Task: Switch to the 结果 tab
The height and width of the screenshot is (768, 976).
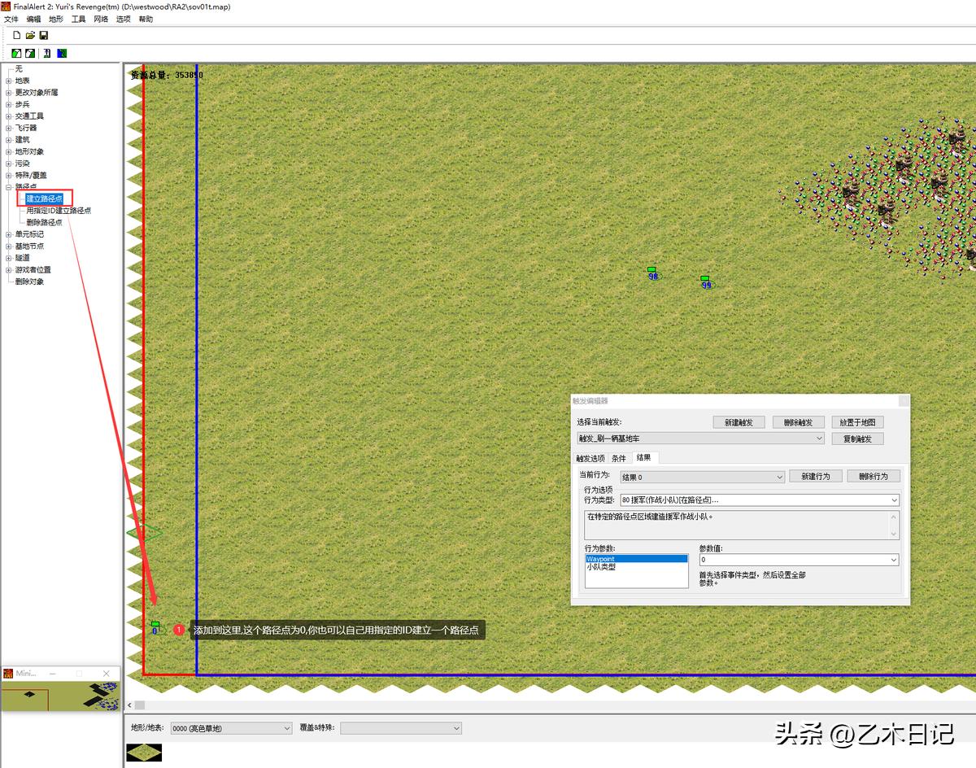Action: (643, 457)
